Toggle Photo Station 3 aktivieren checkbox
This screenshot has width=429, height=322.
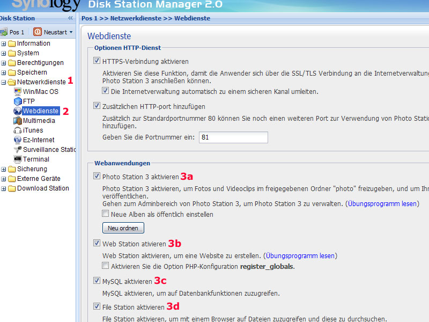pos(97,177)
